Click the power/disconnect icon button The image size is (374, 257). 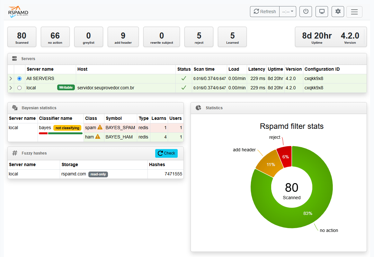tap(306, 12)
